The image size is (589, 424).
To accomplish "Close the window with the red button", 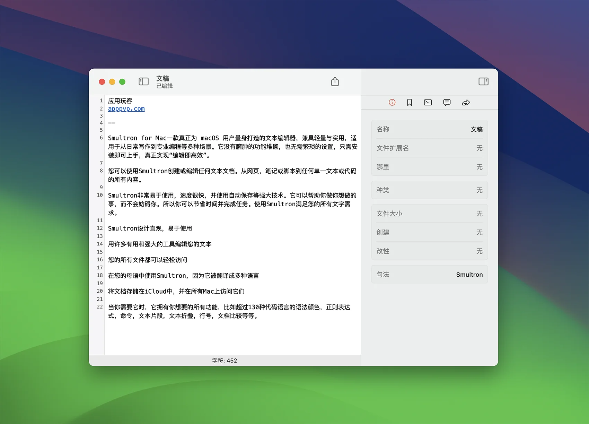I will 102,82.
